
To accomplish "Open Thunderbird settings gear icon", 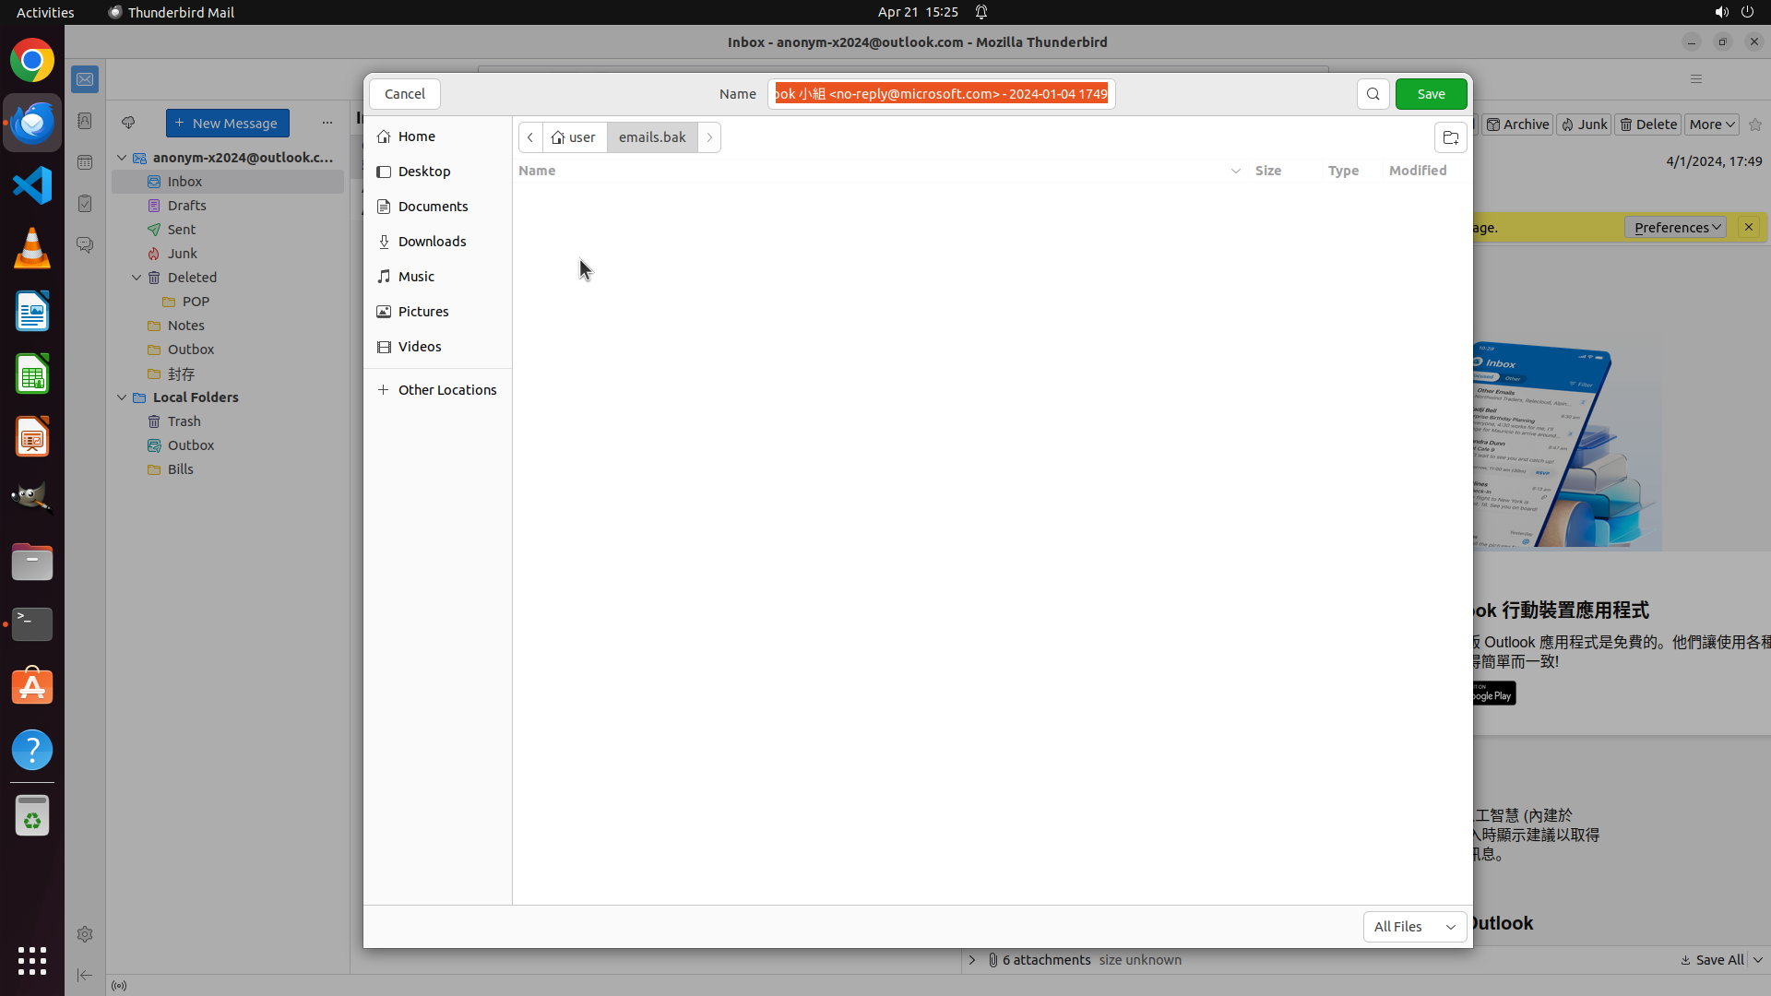I will click(x=85, y=934).
